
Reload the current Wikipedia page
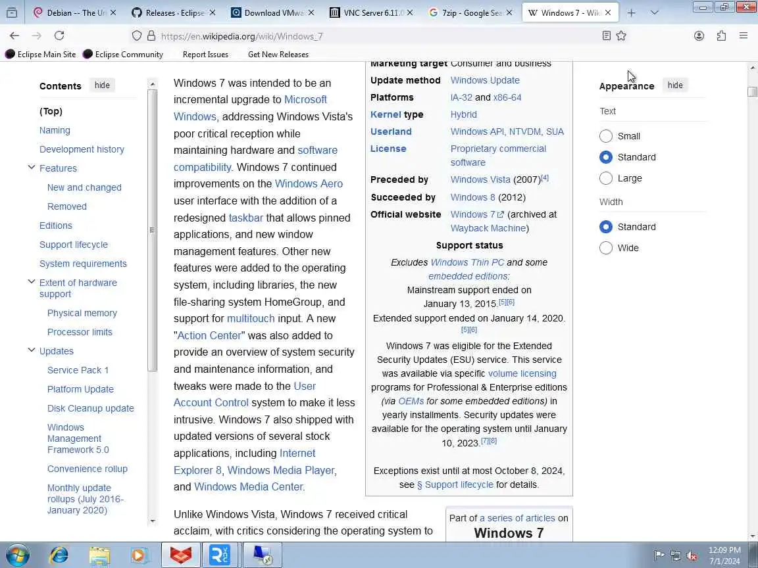(59, 35)
